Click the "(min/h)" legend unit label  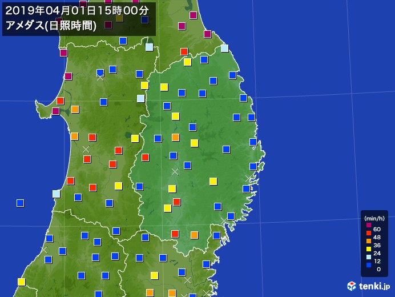(x=374, y=218)
